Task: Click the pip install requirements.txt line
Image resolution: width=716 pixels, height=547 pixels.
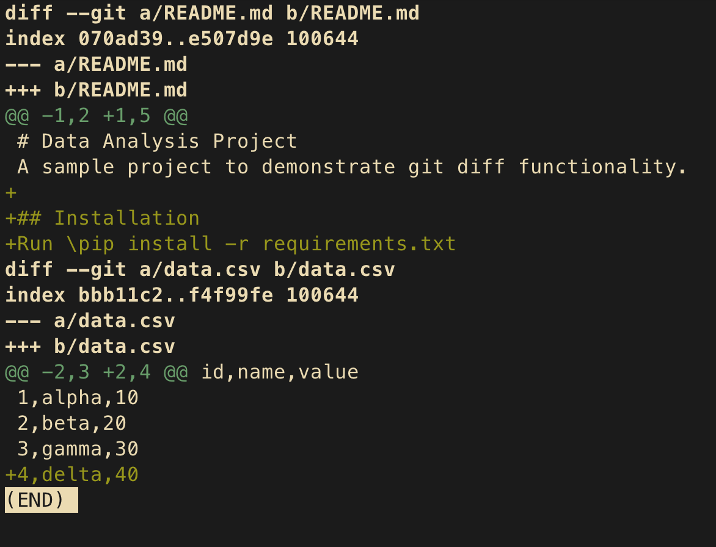Action: coord(230,244)
